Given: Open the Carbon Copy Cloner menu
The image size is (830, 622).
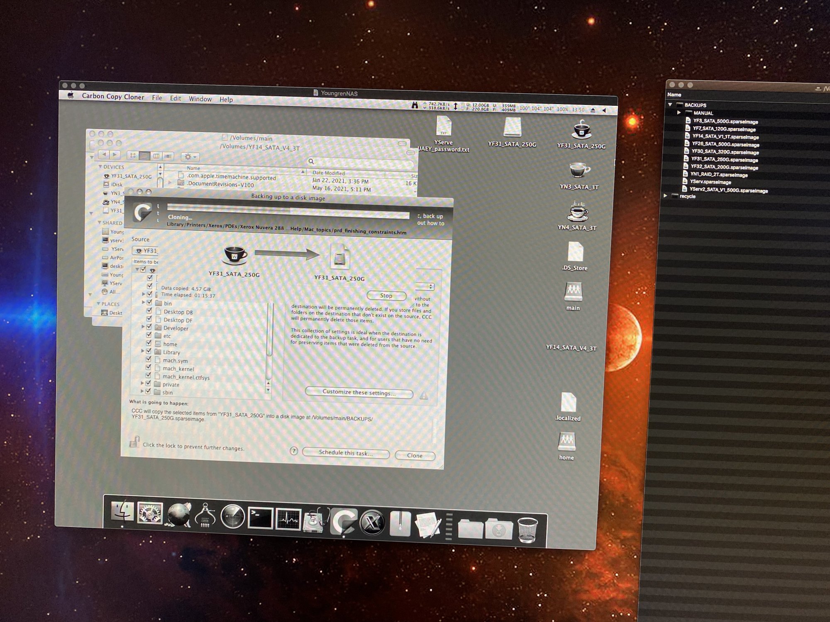Looking at the screenshot, I should 113,96.
